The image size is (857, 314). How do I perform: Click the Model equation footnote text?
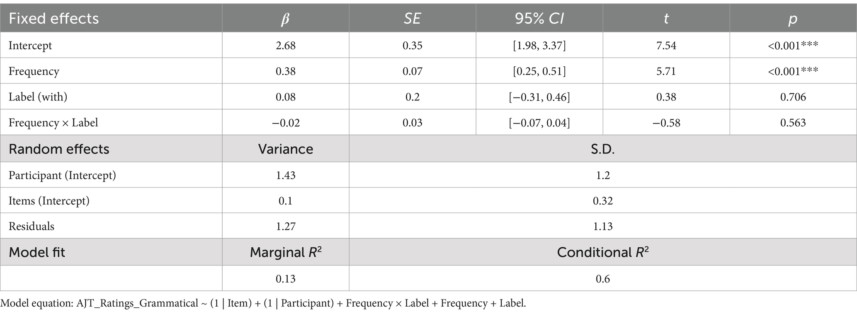coord(263,303)
